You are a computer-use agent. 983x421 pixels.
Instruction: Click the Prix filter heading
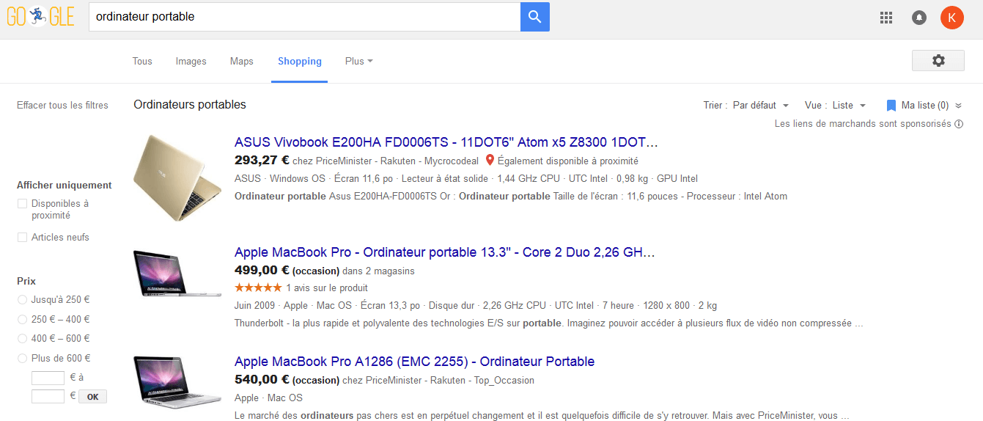point(26,282)
